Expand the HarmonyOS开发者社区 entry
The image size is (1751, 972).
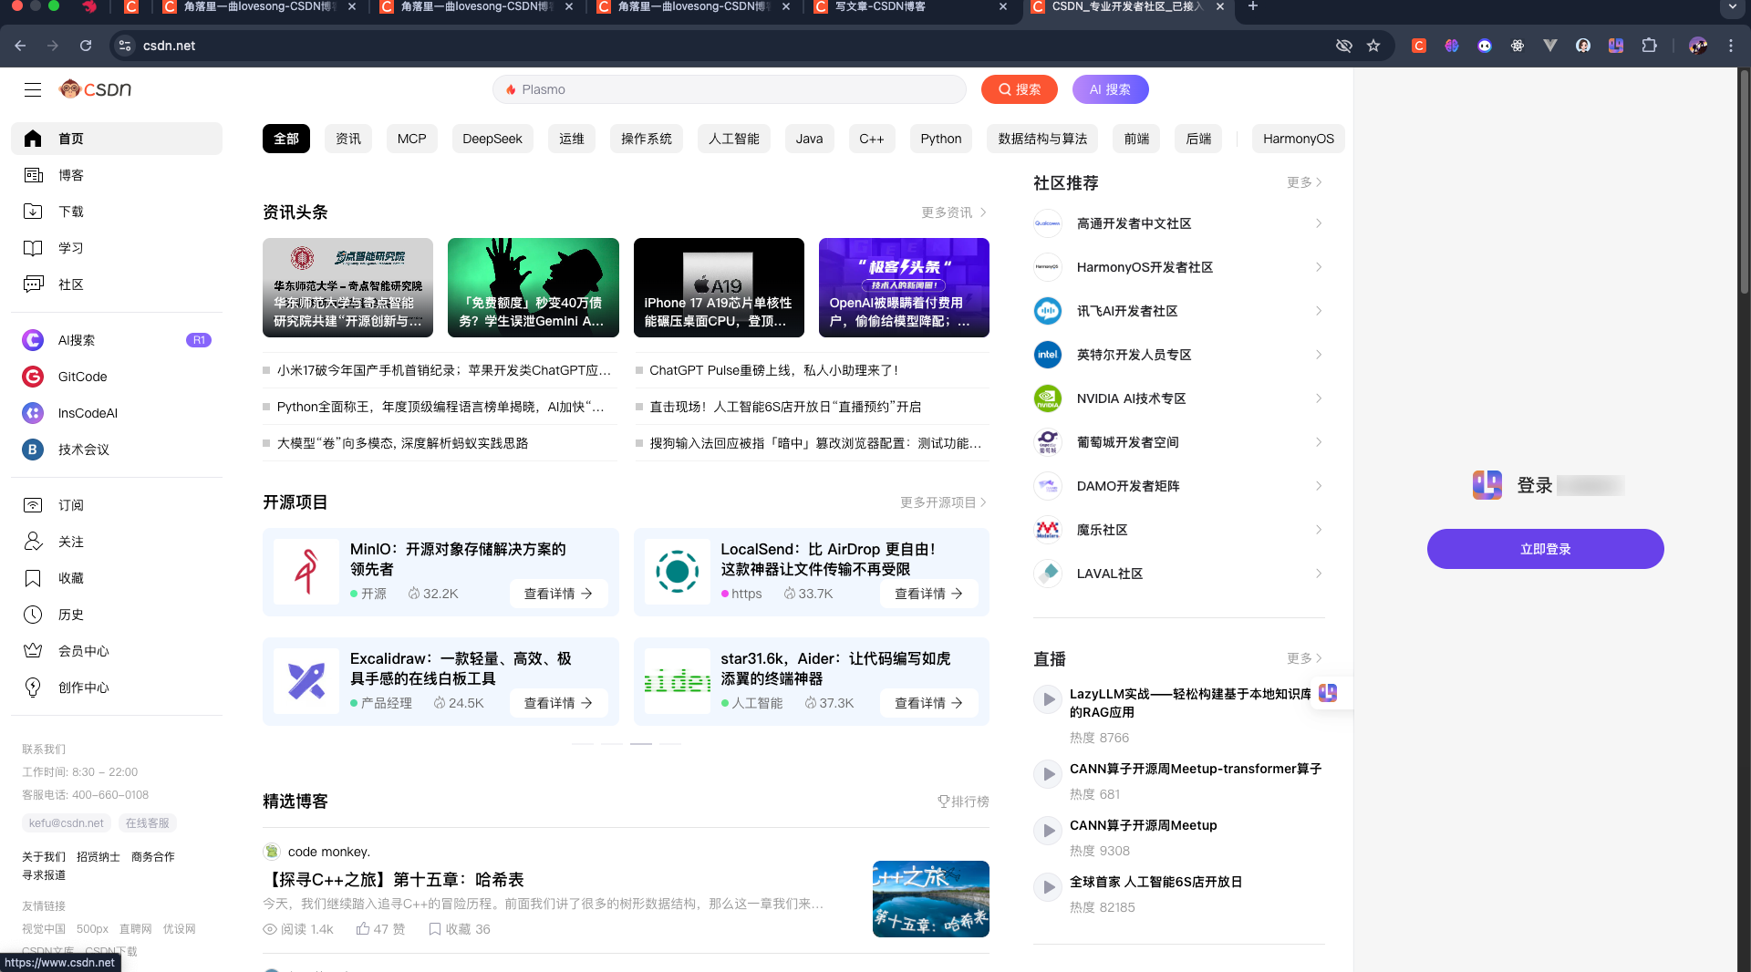click(1319, 267)
